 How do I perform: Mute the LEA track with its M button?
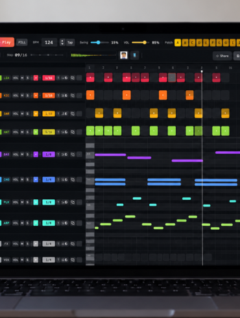click(x=22, y=78)
